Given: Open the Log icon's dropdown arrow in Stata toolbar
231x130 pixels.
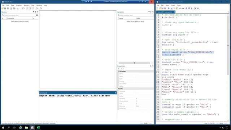Looking at the screenshot, I should click(x=16, y=9).
